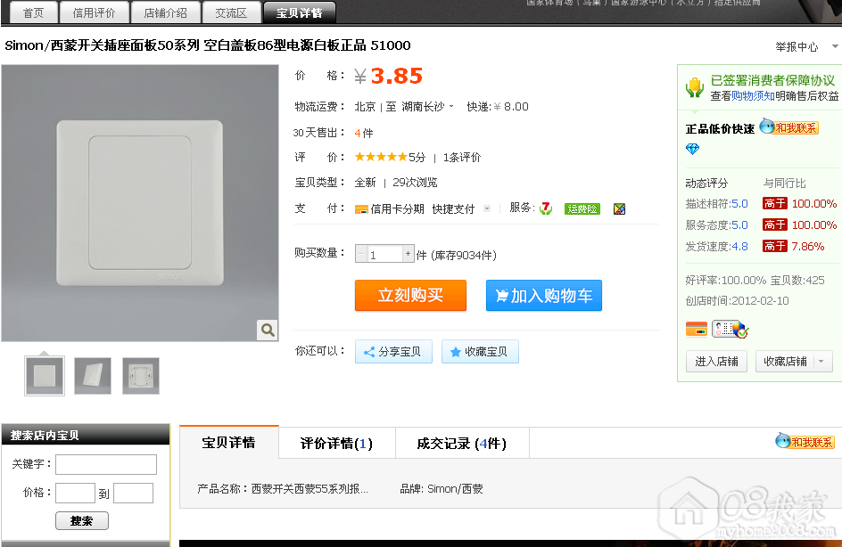Click the 关键字 search input field
This screenshot has height=547, width=842.
(x=106, y=464)
